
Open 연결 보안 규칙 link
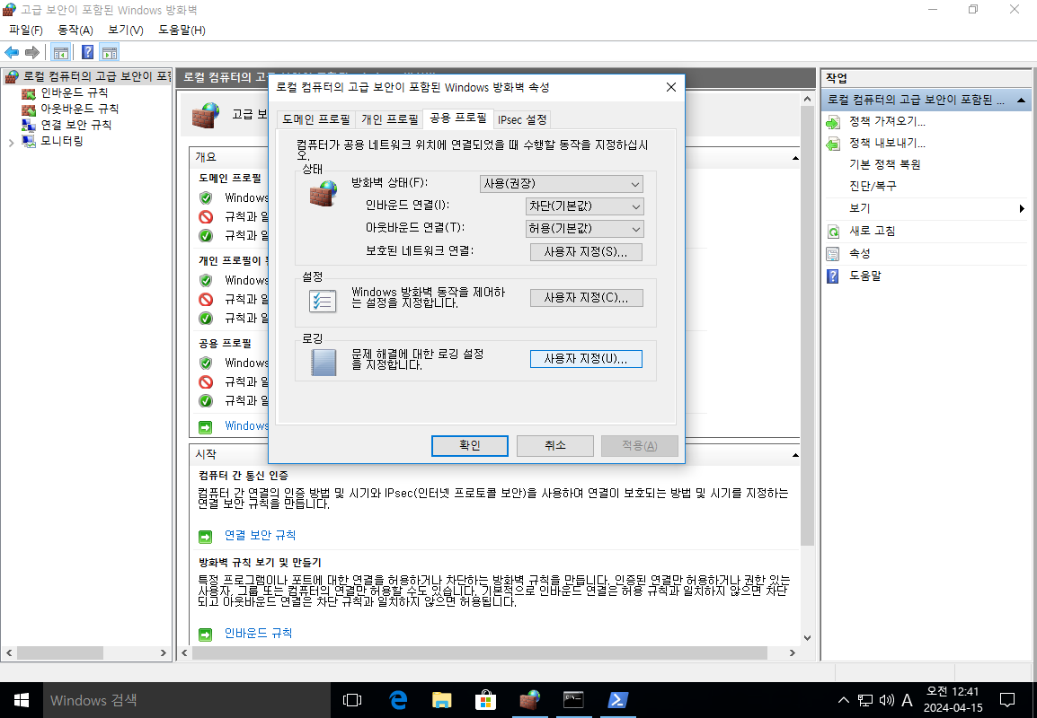(x=260, y=536)
